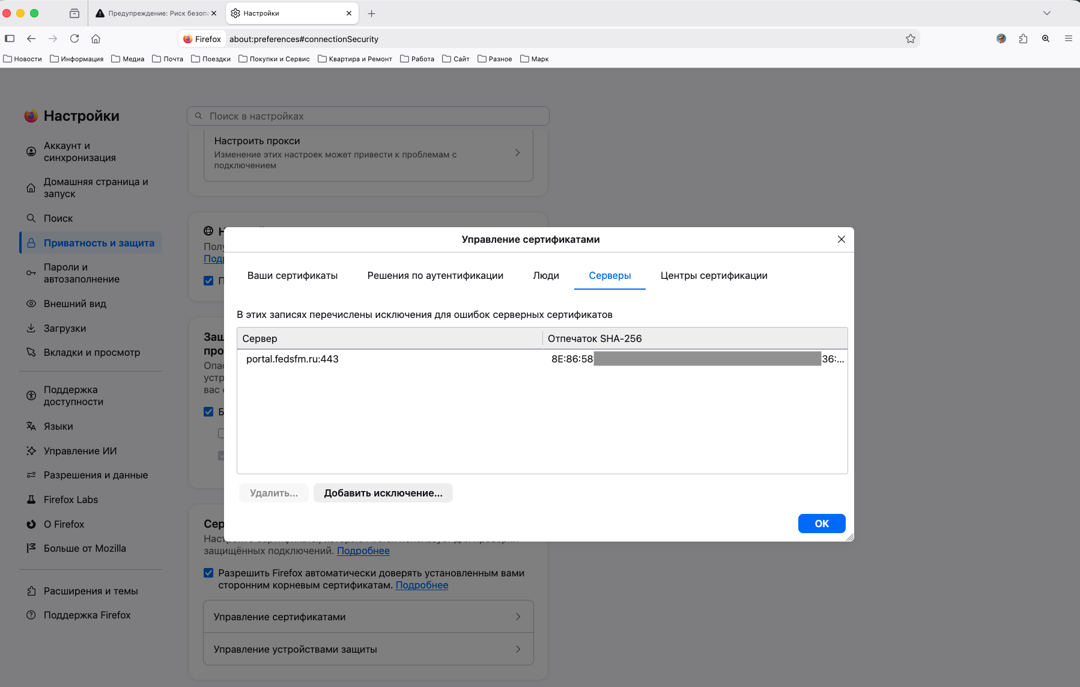Open the Медиа bookmarks folder
Image resolution: width=1080 pixels, height=687 pixels.
128,59
